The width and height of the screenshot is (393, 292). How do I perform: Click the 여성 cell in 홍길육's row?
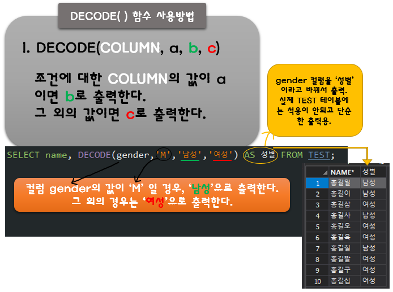[373, 238]
